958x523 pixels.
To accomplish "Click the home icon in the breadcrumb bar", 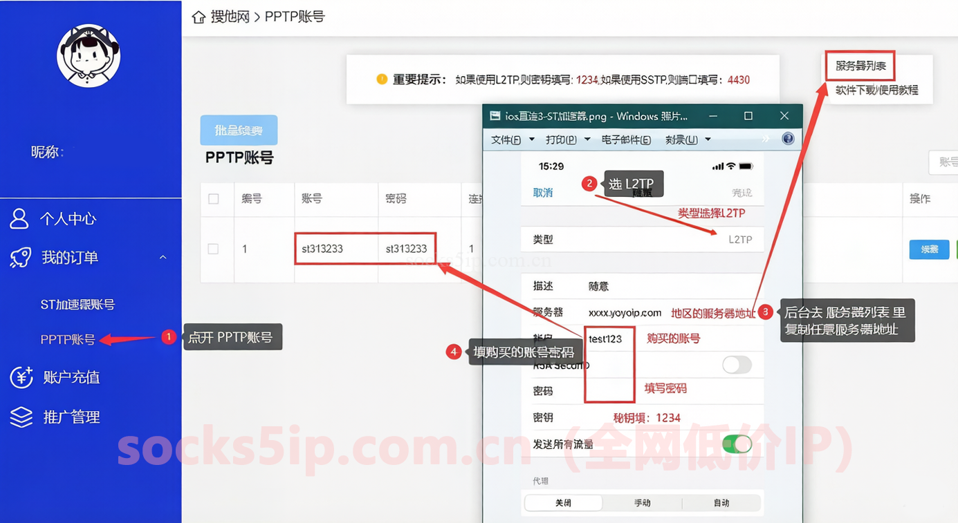I will coord(199,17).
